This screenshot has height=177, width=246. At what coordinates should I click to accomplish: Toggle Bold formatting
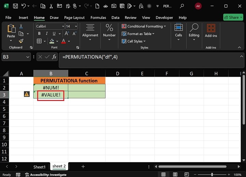coord(39,34)
